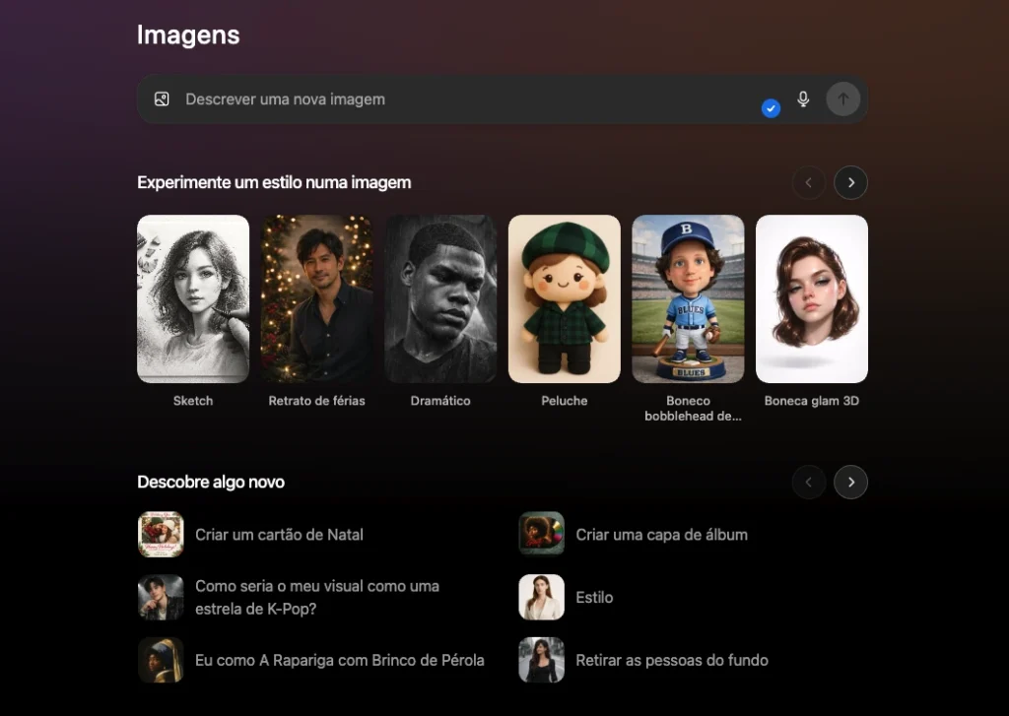Open 'Criar uma capa de álbum'

point(662,534)
